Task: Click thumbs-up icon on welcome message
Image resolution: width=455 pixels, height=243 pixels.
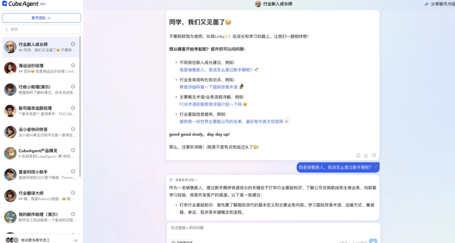Action: 366,156
